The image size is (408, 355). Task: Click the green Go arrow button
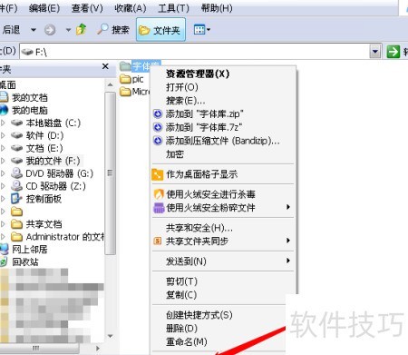tap(393, 52)
